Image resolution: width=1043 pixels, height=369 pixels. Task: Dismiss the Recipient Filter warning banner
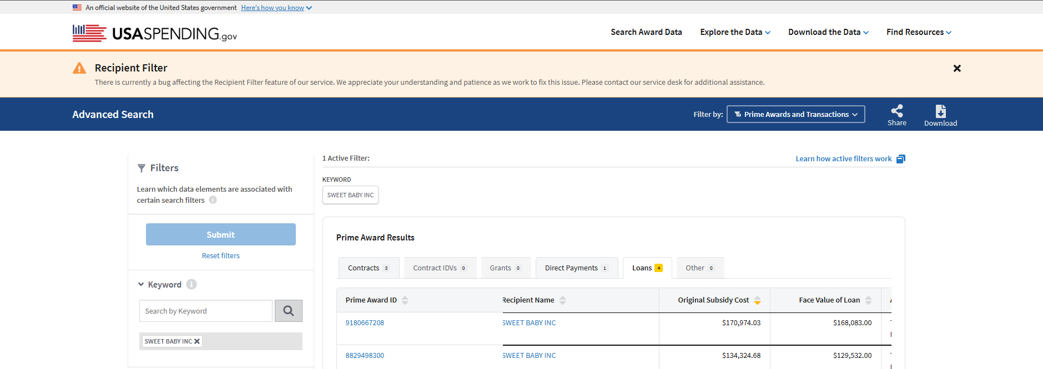pos(956,68)
